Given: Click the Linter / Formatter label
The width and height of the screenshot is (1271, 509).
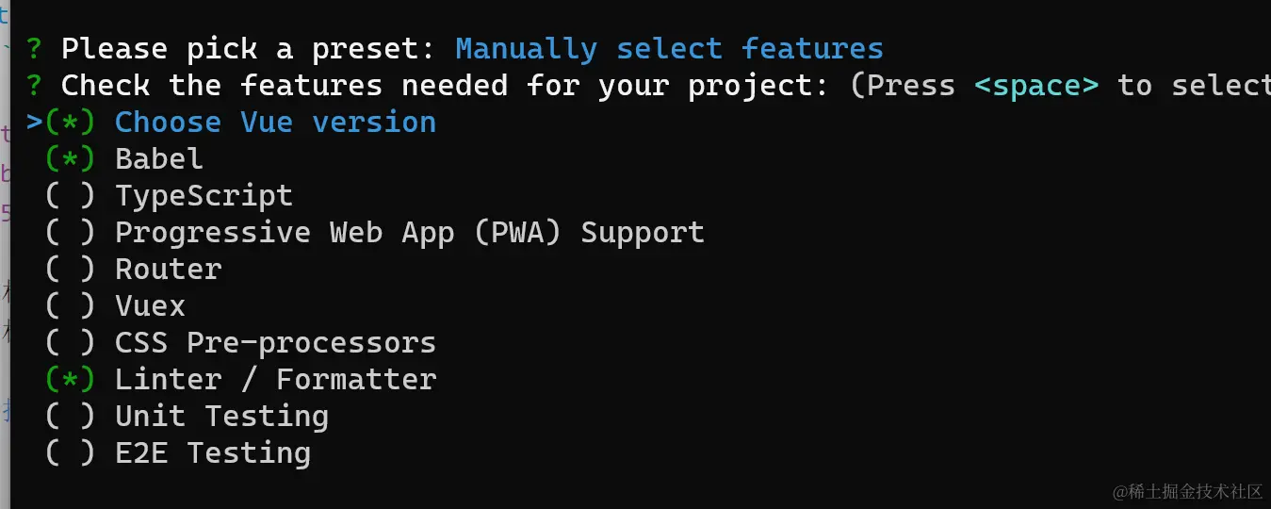Looking at the screenshot, I should 275,380.
